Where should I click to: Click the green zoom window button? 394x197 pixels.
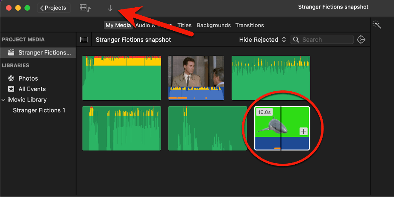coord(27,8)
